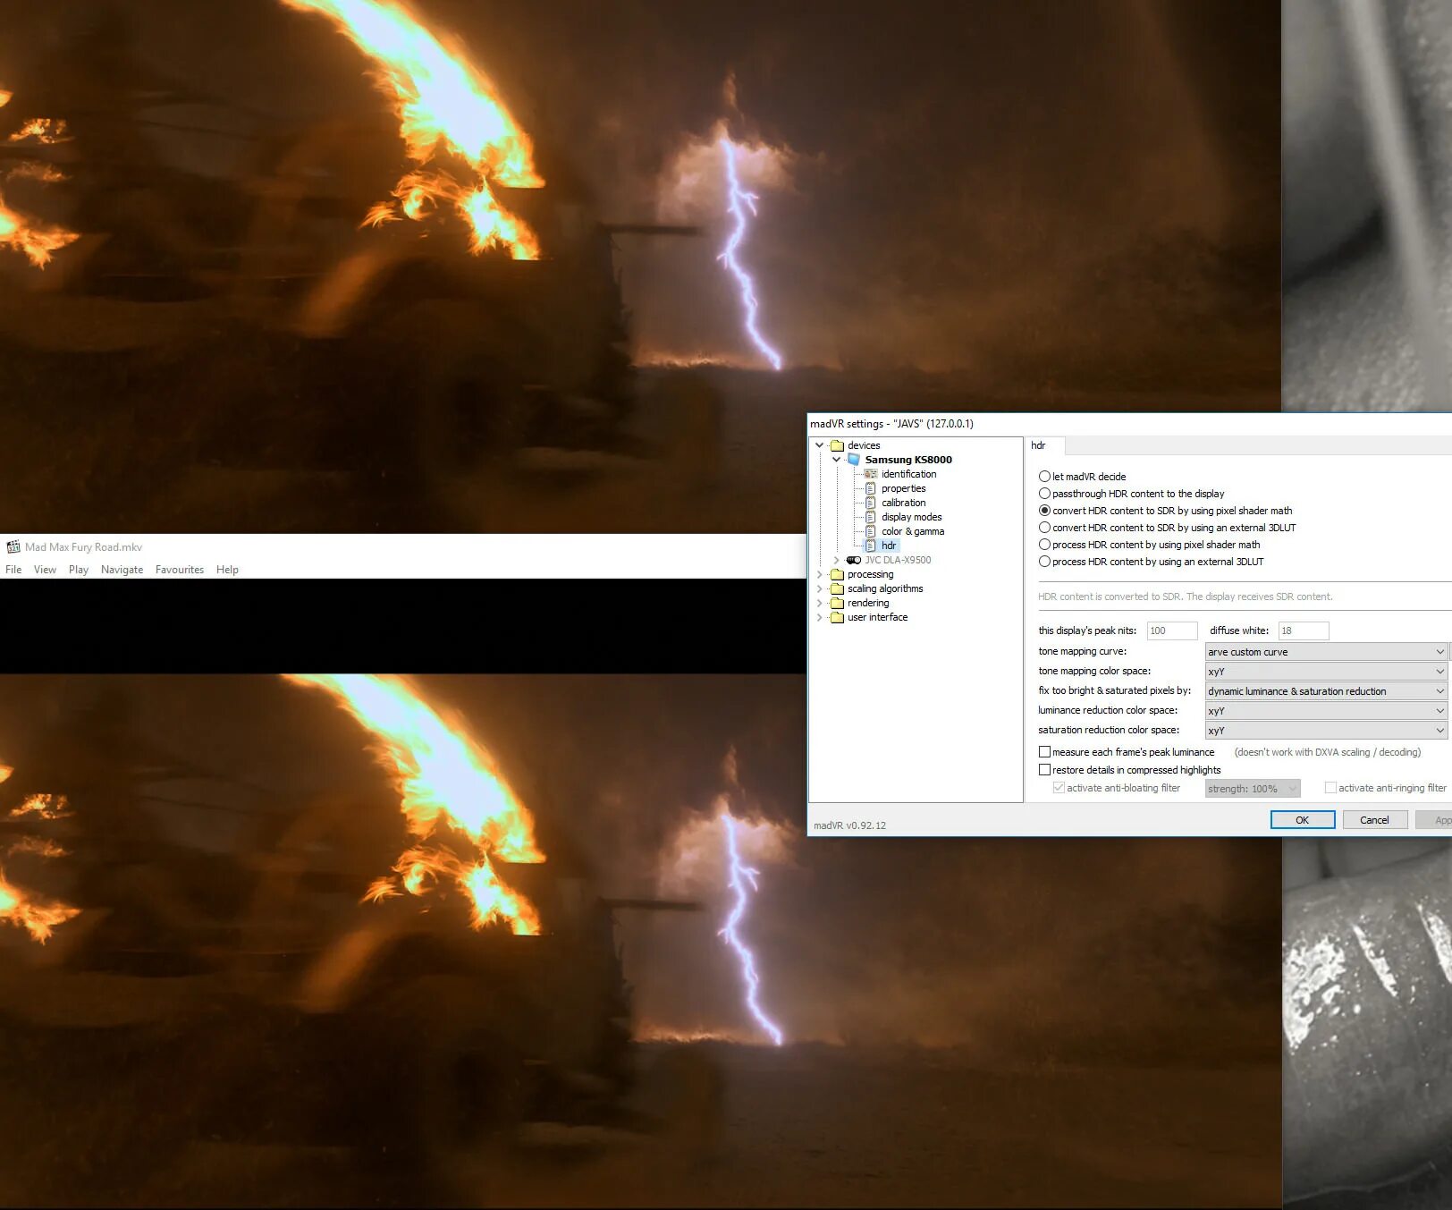Click the rendering folder icon

pyautogui.click(x=837, y=603)
